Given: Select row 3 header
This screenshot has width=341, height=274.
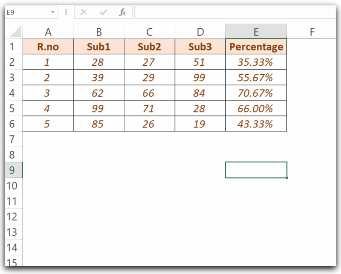Looking at the screenshot, I should coord(14,77).
